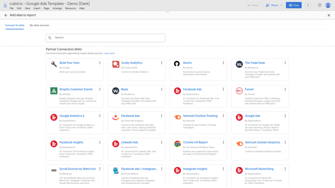335x188 pixels.
Task: Open more options for Chrome UX Report
Action: pos(223,142)
